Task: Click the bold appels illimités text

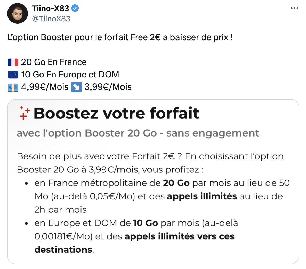Action: point(202,196)
